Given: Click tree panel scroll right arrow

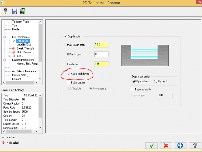Looking at the screenshot, I should (x=36, y=83).
